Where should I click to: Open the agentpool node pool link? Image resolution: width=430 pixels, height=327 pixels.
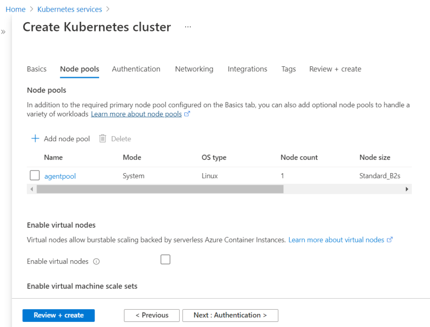(x=60, y=176)
